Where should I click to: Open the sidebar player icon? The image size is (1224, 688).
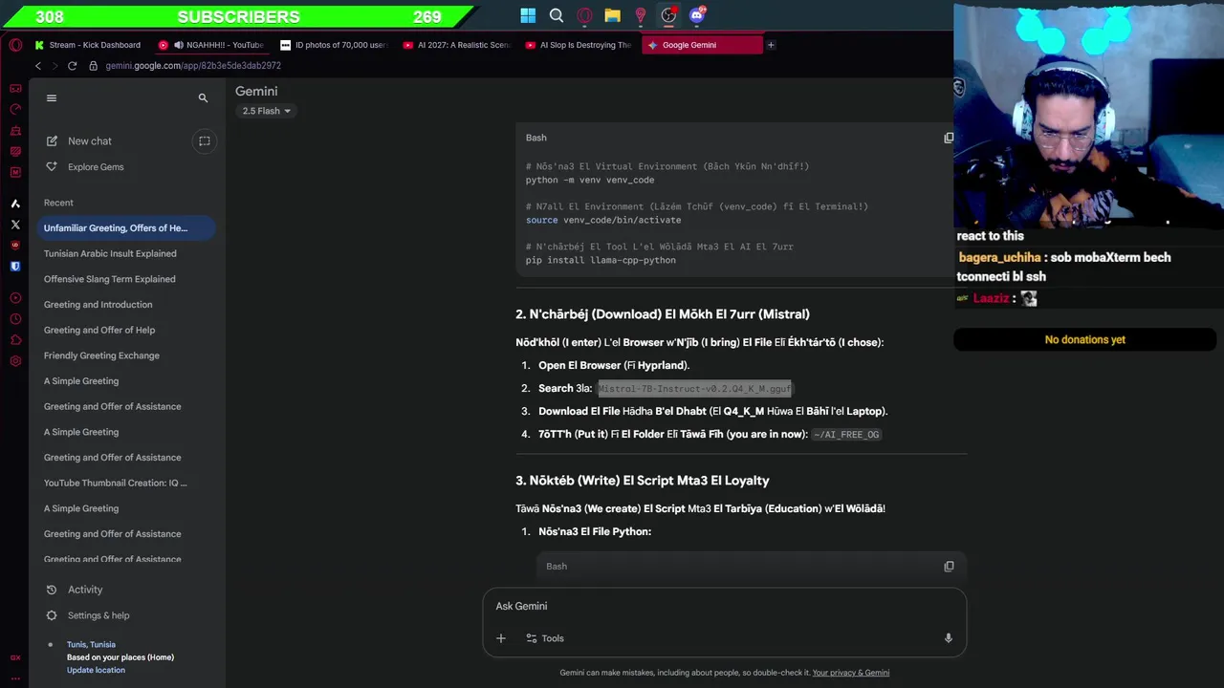point(15,298)
